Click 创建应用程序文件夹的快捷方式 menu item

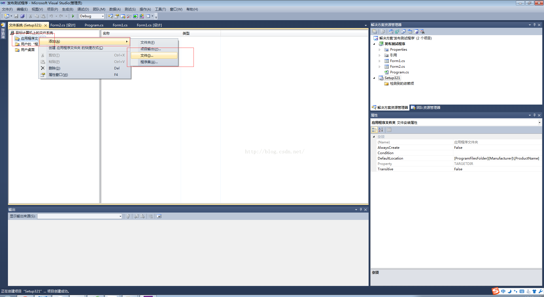[x=85, y=48]
